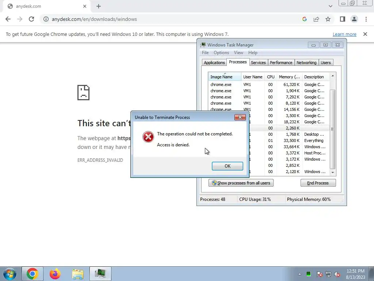Open Chrome side panel
This screenshot has width=374, height=281.
coord(343,19)
